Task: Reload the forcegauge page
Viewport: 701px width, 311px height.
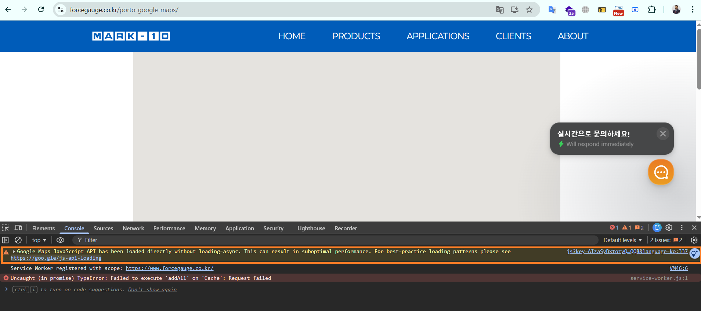Action: coord(41,10)
